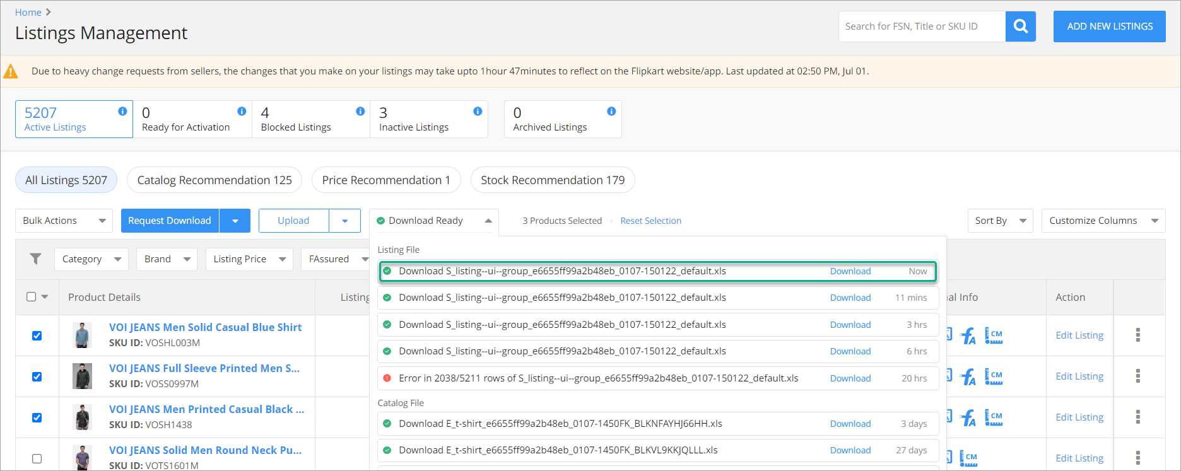Click the Upload button
The width and height of the screenshot is (1181, 471).
[x=293, y=221]
